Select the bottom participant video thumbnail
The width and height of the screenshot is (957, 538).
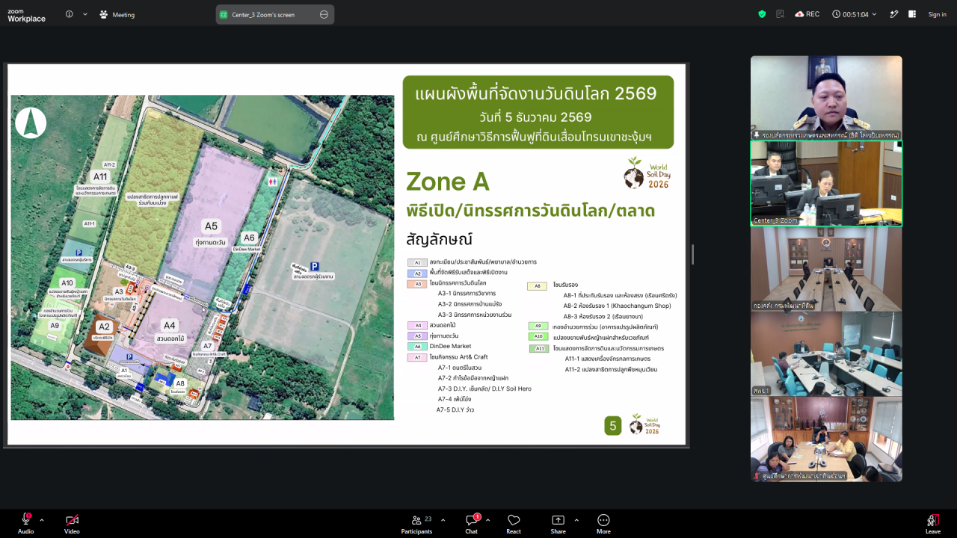[x=826, y=439]
